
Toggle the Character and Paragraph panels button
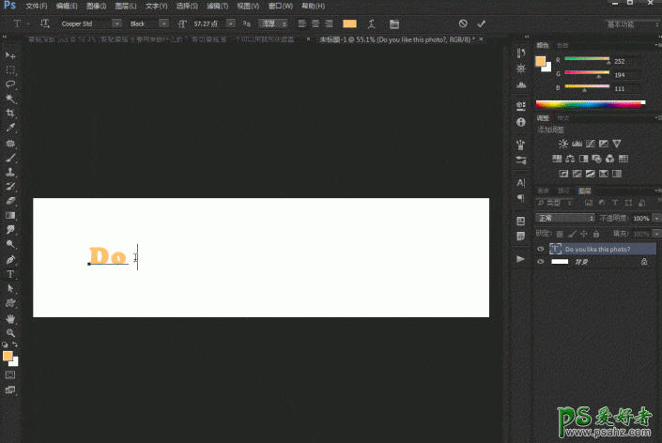(393, 24)
